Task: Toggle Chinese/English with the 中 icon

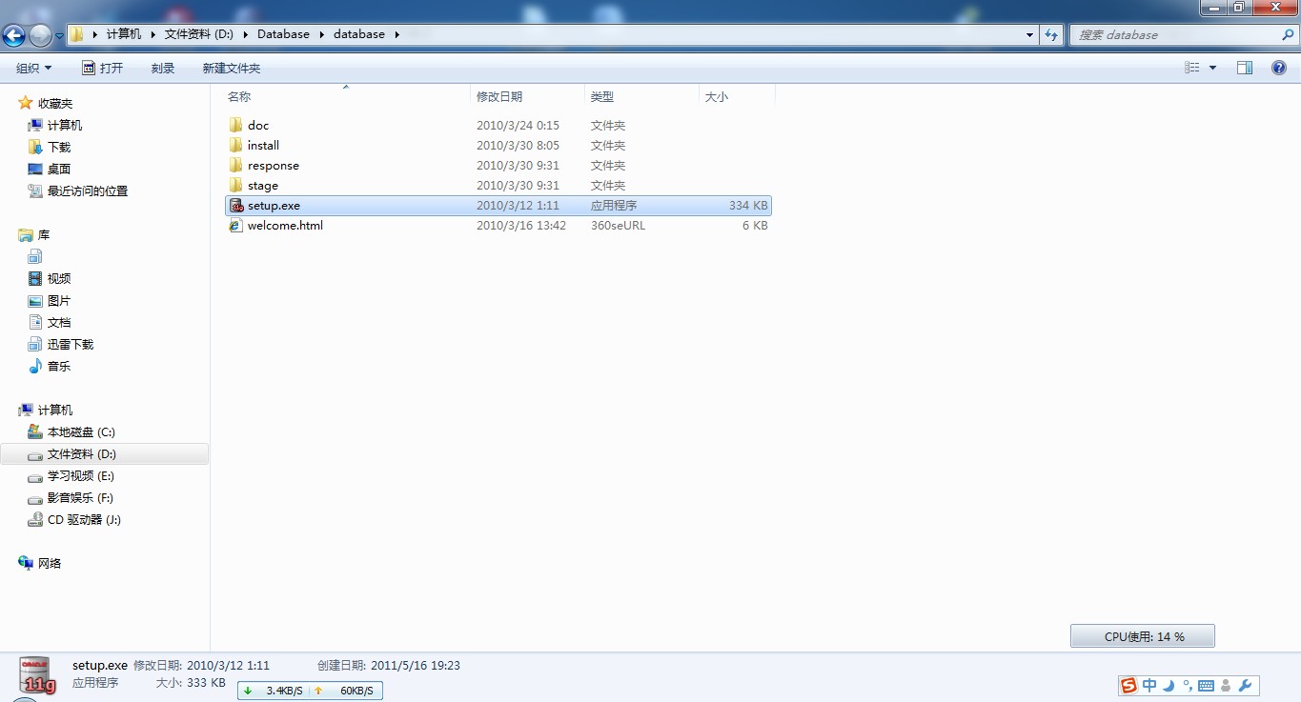Action: click(1149, 685)
